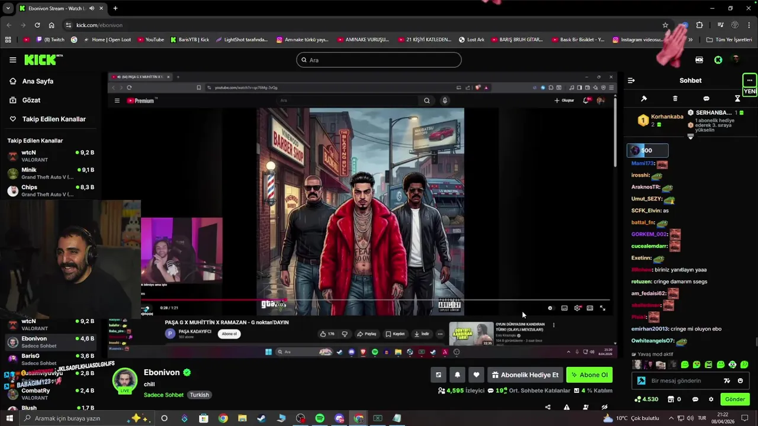The height and width of the screenshot is (426, 758).
Task: Click the Sadece Sohbet category link
Action: coord(163,395)
